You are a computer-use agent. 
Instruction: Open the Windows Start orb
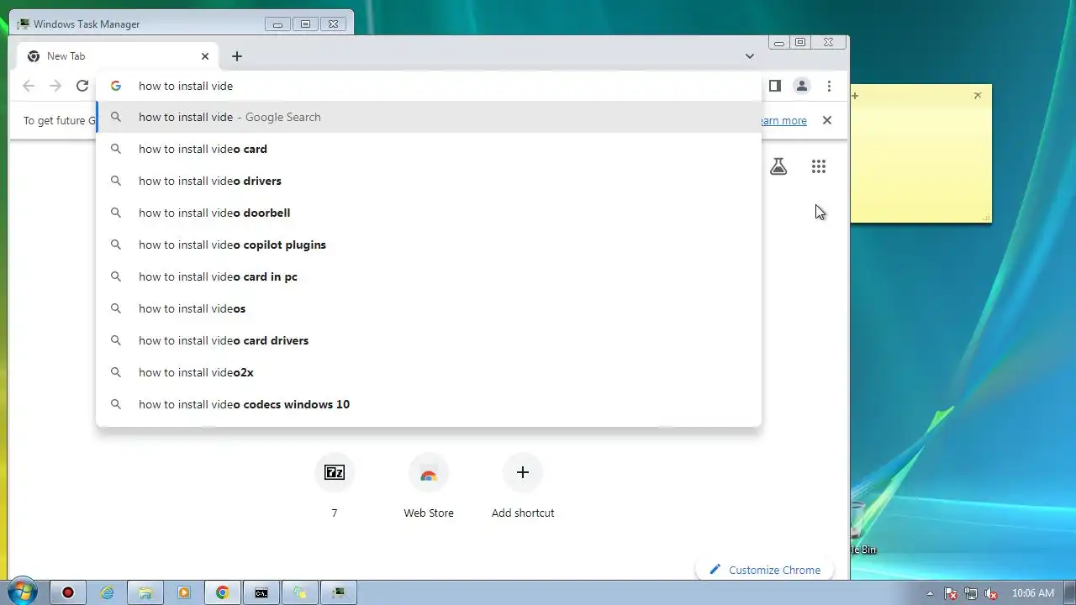pyautogui.click(x=22, y=592)
